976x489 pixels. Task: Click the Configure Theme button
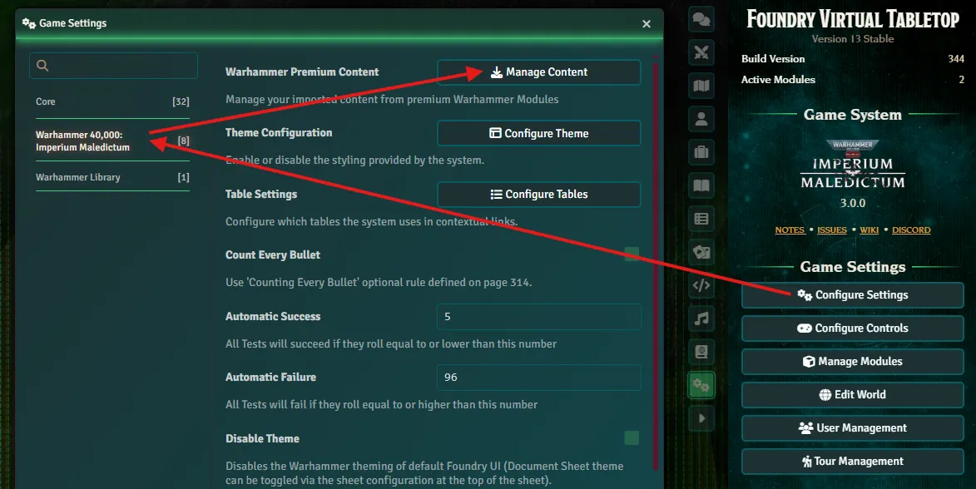coord(539,133)
